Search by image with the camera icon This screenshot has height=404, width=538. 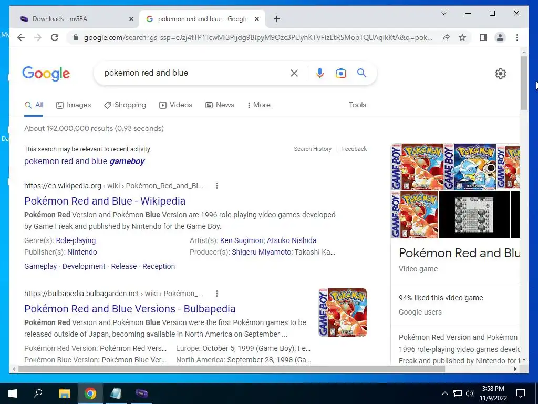coord(340,73)
